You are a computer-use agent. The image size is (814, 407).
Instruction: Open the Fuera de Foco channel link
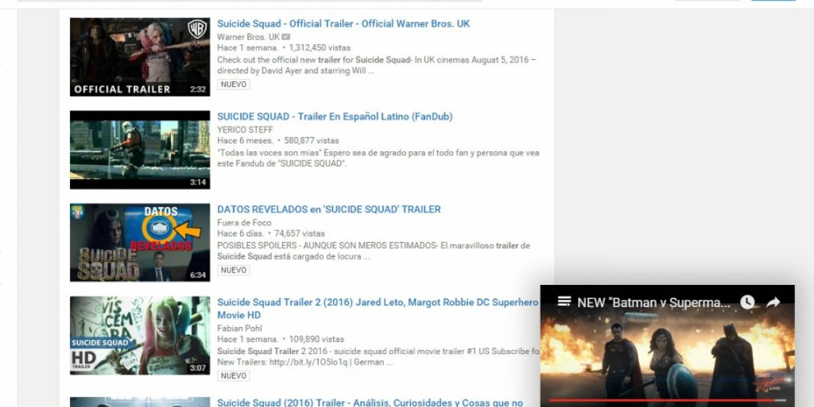(244, 222)
